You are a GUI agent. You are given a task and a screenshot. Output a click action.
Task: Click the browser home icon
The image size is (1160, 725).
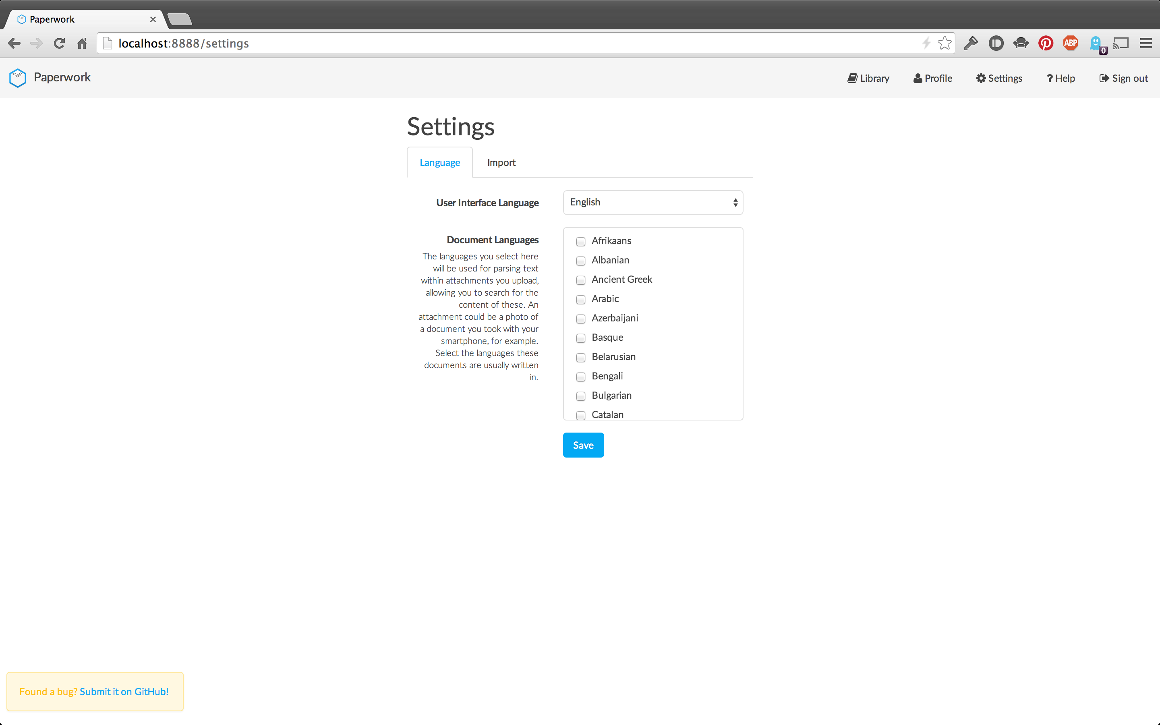click(82, 43)
